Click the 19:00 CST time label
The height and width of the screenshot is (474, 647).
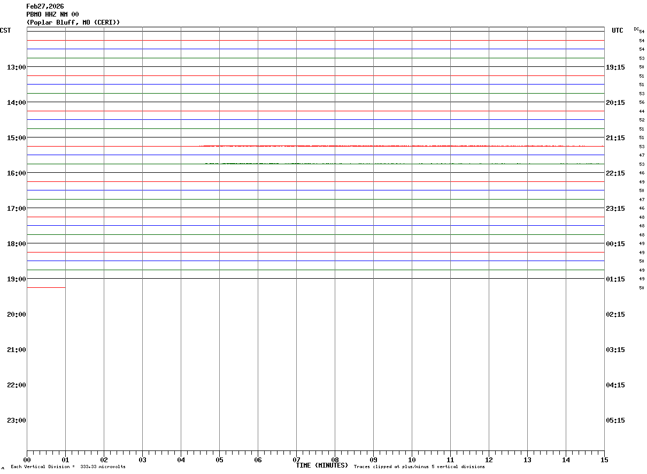click(x=16, y=279)
